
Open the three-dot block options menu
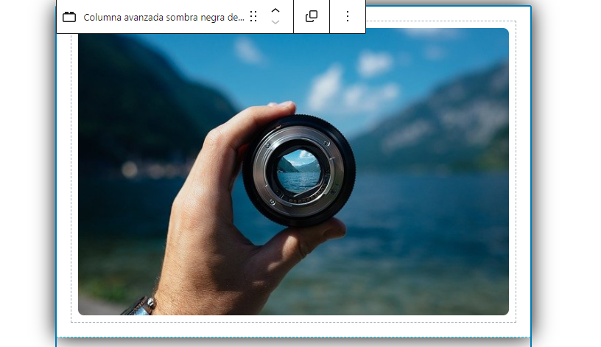[x=348, y=16]
